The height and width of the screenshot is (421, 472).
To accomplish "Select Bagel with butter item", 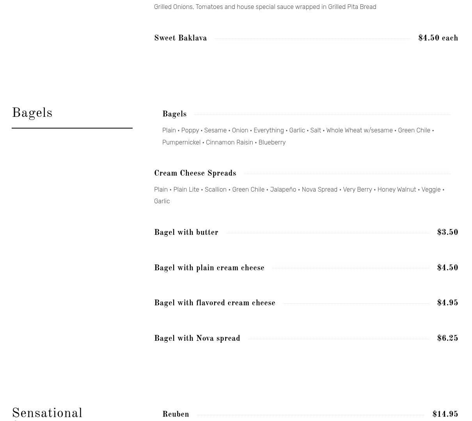I will pyautogui.click(x=186, y=233).
